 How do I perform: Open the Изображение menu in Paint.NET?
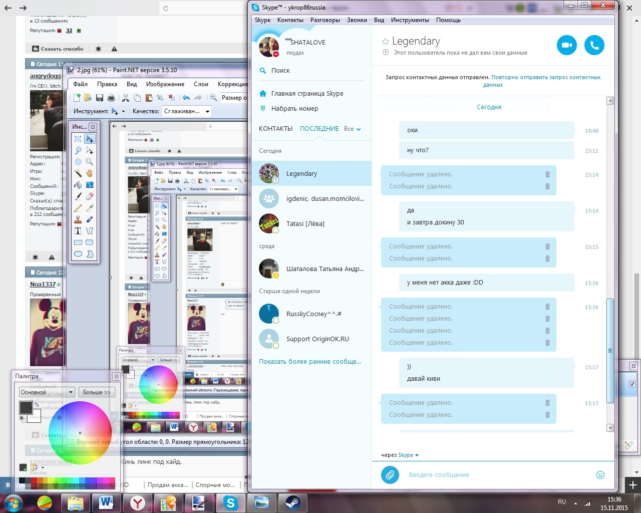[165, 84]
